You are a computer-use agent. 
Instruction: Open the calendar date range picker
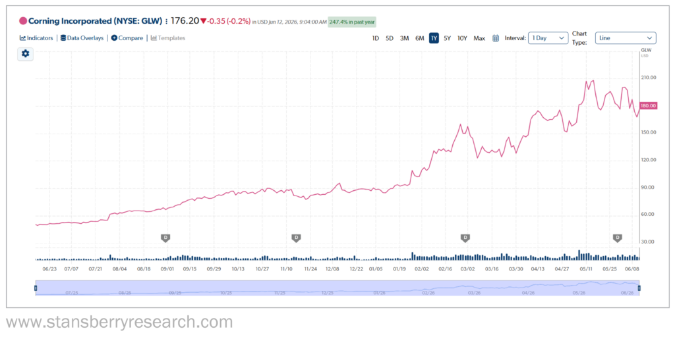tap(496, 38)
